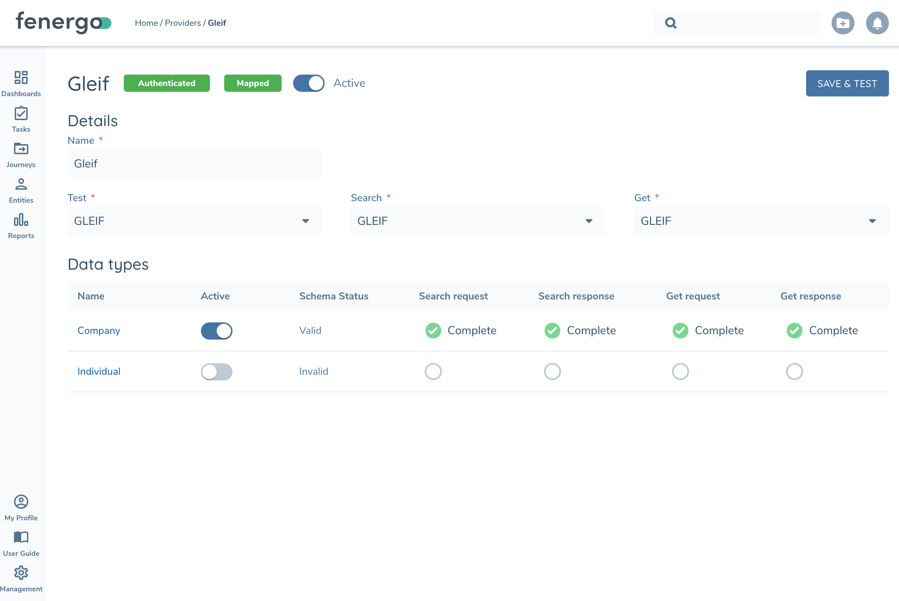Viewport: 899px width, 601px height.
Task: Expand the Test dropdown
Action: click(x=194, y=221)
